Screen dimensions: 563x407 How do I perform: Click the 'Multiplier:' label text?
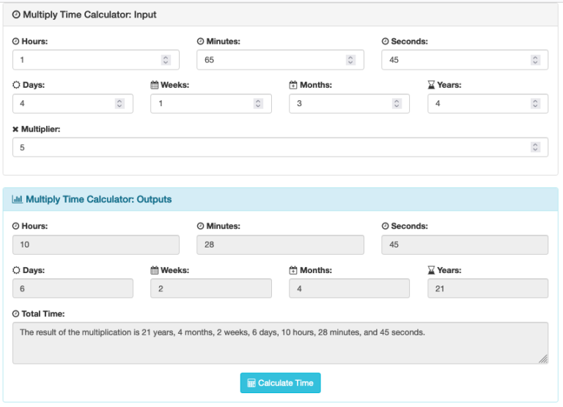40,130
